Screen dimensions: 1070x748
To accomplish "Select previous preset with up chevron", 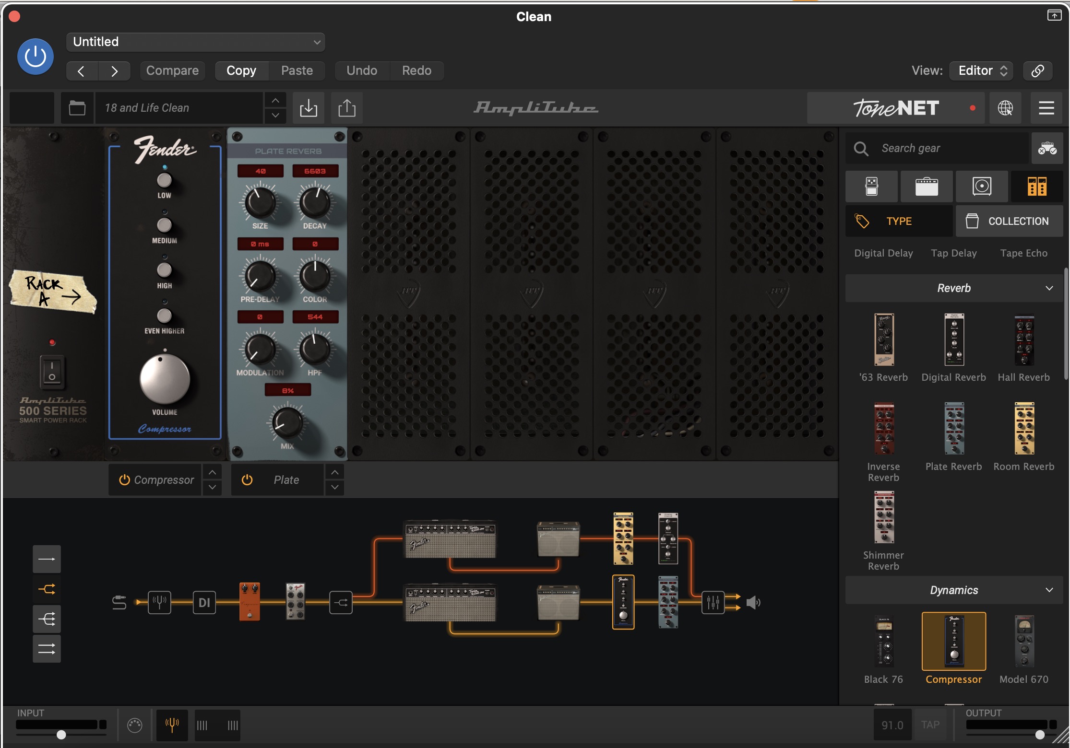I will 275,100.
